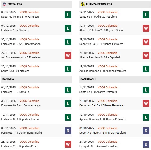Click the W badge for Fortaleza 2 - 0 Deportivo Pasto
Screen dimensions: 151x150
point(68,144)
